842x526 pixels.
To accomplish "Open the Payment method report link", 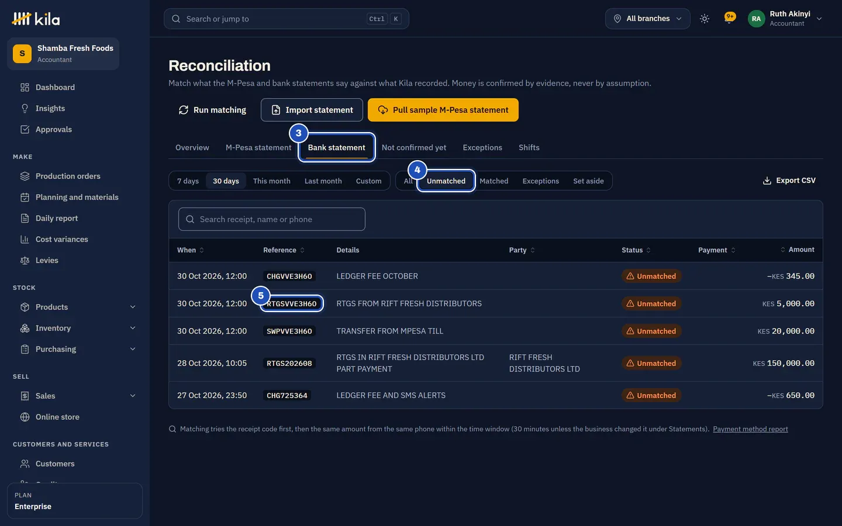I will point(750,429).
